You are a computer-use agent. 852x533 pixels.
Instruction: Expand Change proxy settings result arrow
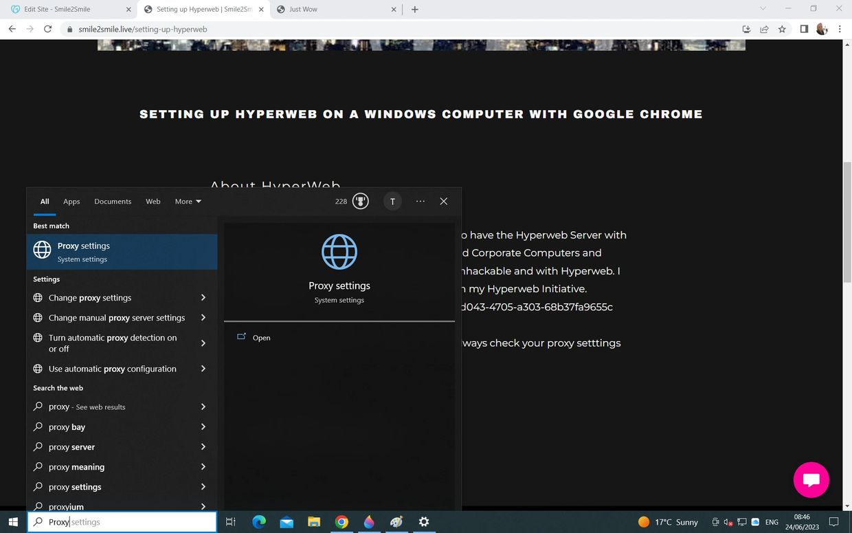click(x=203, y=298)
